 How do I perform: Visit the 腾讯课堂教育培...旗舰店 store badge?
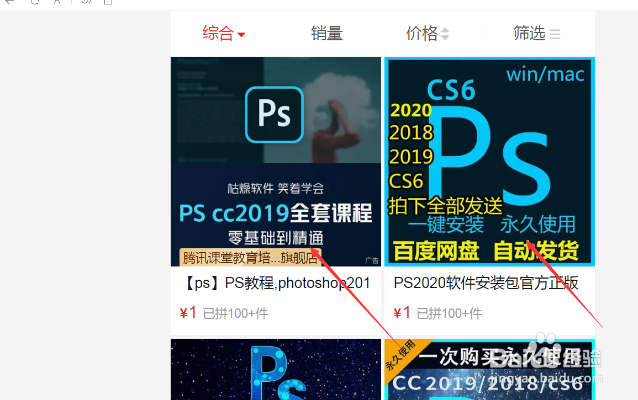(x=250, y=258)
